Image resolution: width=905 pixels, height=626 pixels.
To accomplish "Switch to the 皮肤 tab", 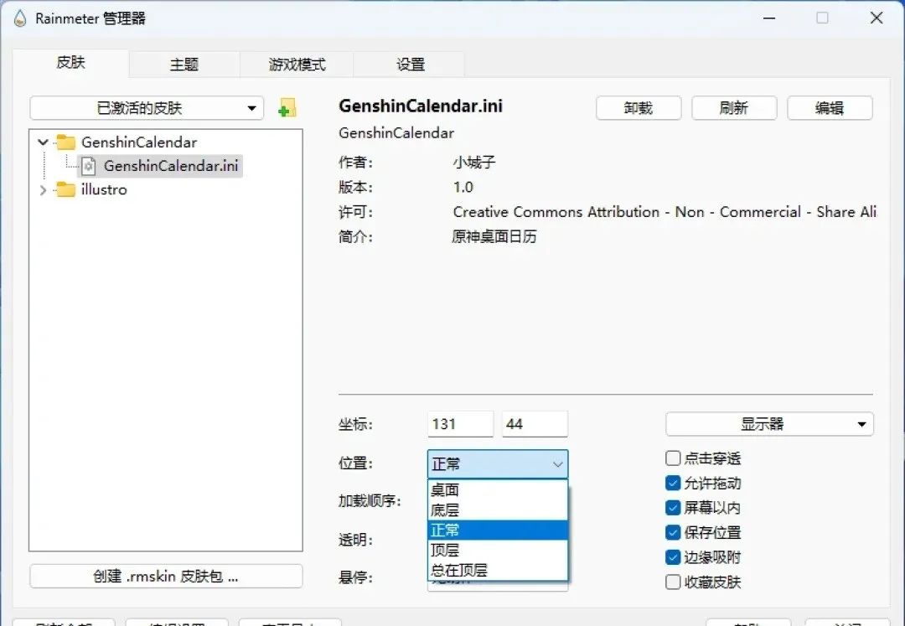I will pos(71,63).
